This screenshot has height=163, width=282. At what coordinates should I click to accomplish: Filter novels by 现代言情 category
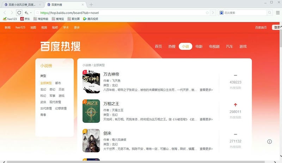click(55, 102)
